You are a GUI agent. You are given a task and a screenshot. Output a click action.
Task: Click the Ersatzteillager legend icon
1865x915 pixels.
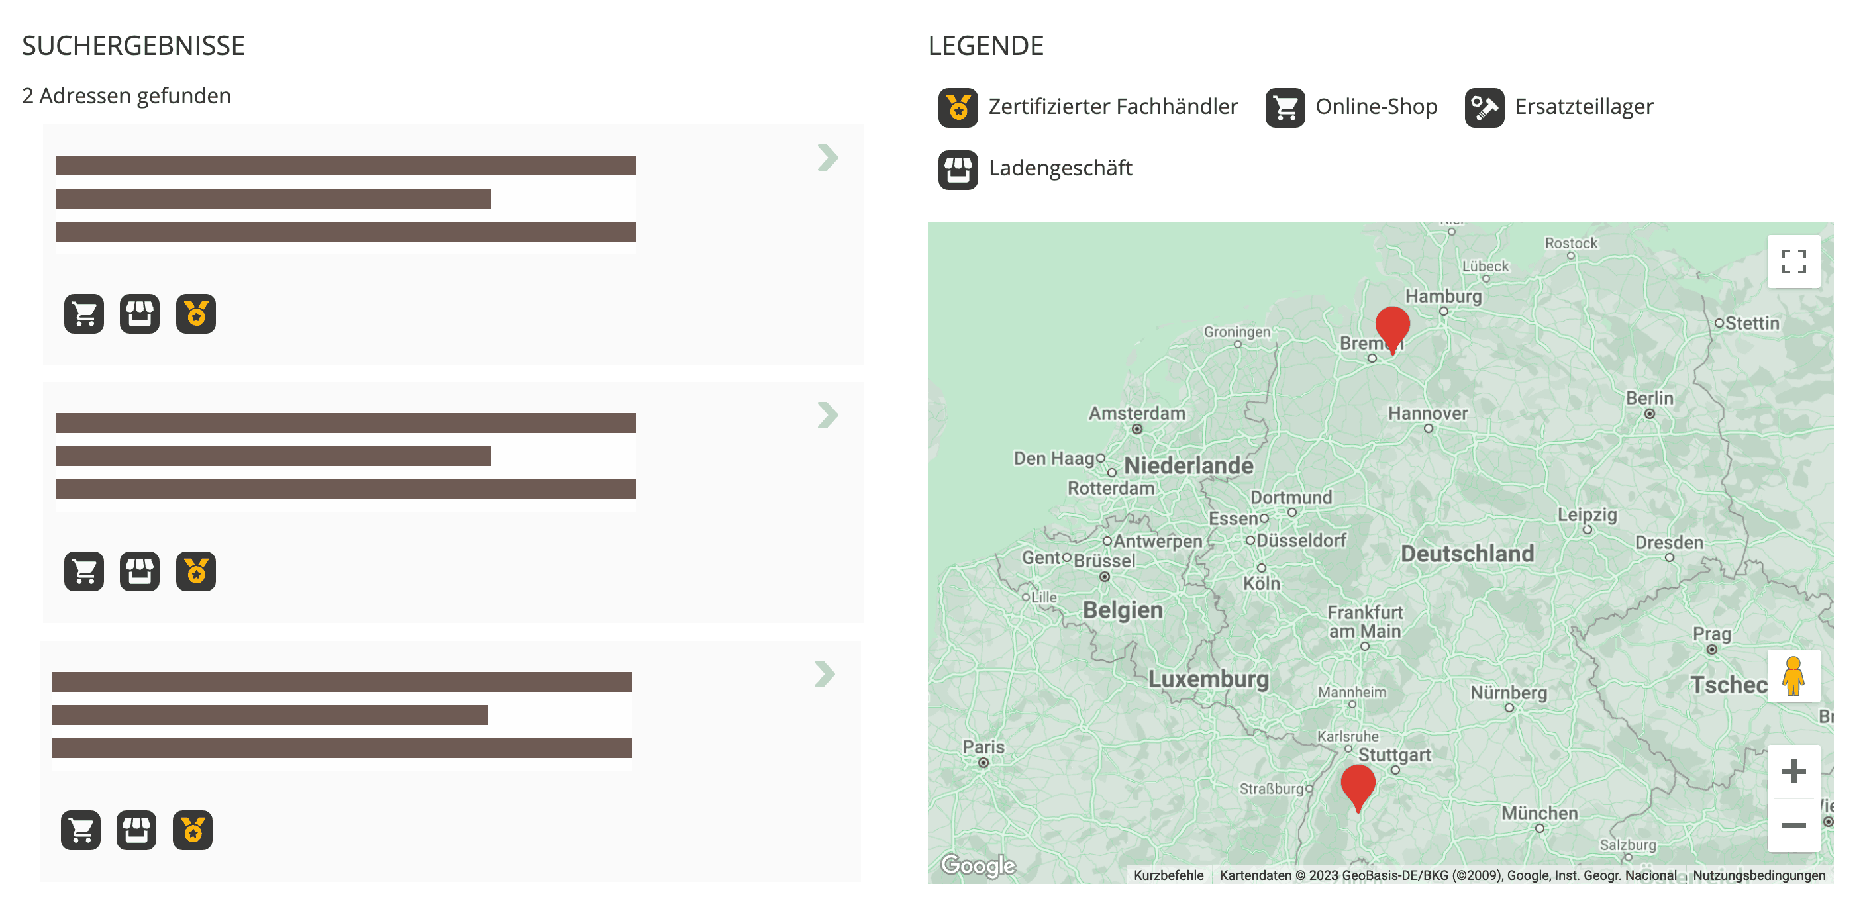[1484, 108]
